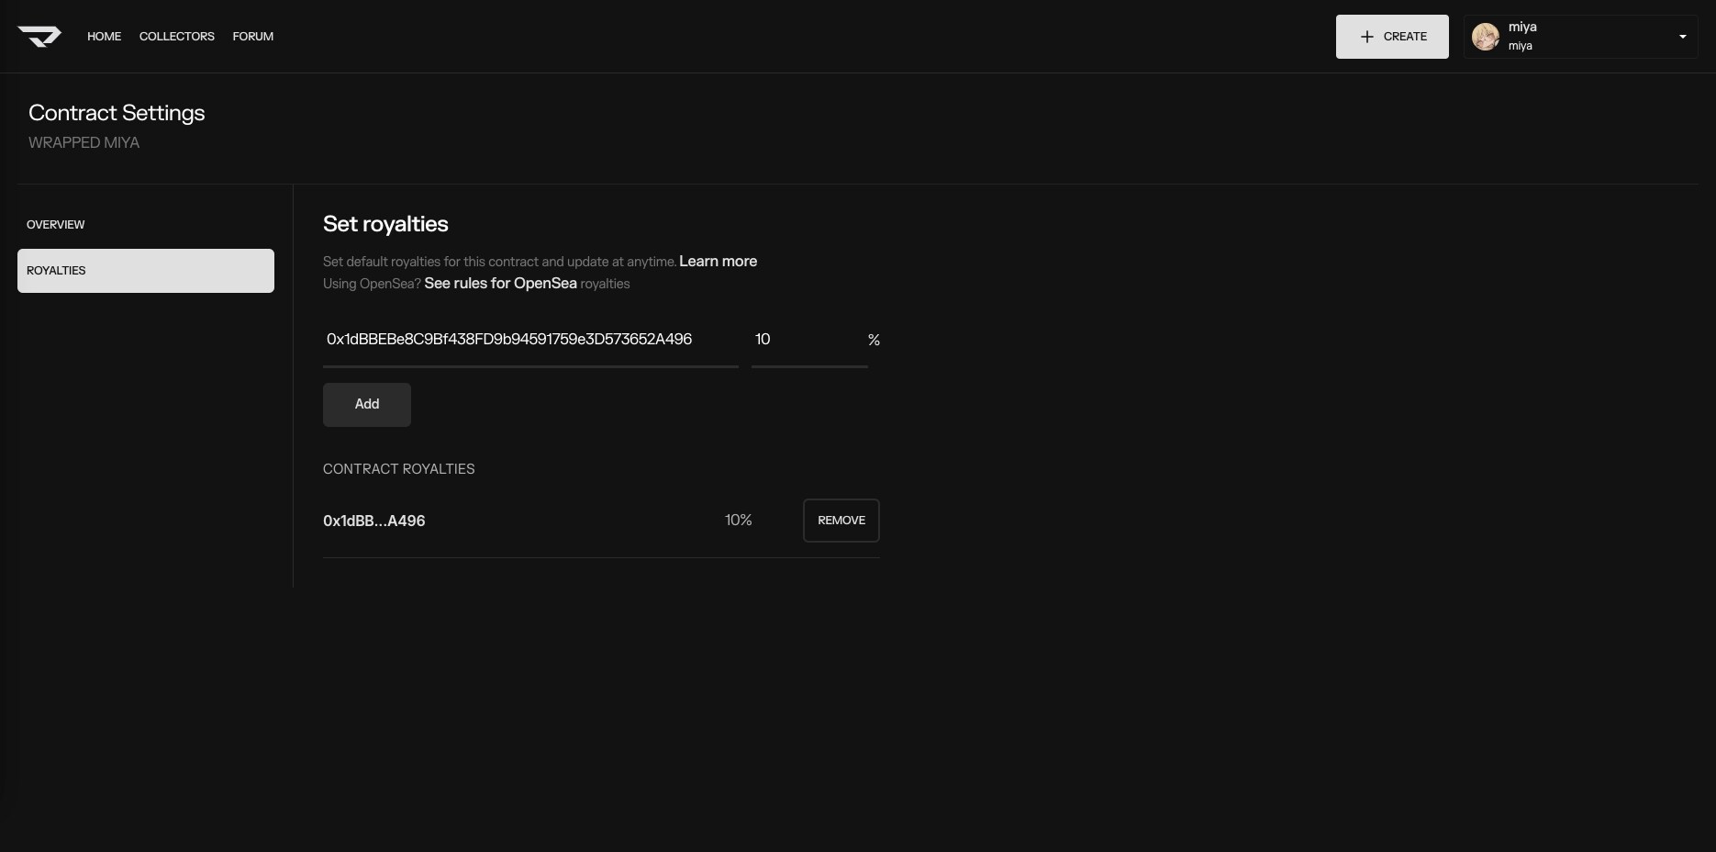Click the WRAPPED MIYA contract name
The width and height of the screenshot is (1716, 852).
click(x=84, y=143)
